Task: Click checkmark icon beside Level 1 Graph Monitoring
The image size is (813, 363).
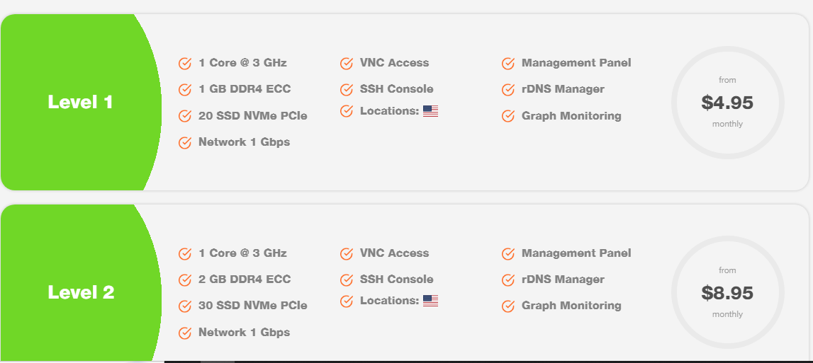Action: click(508, 117)
